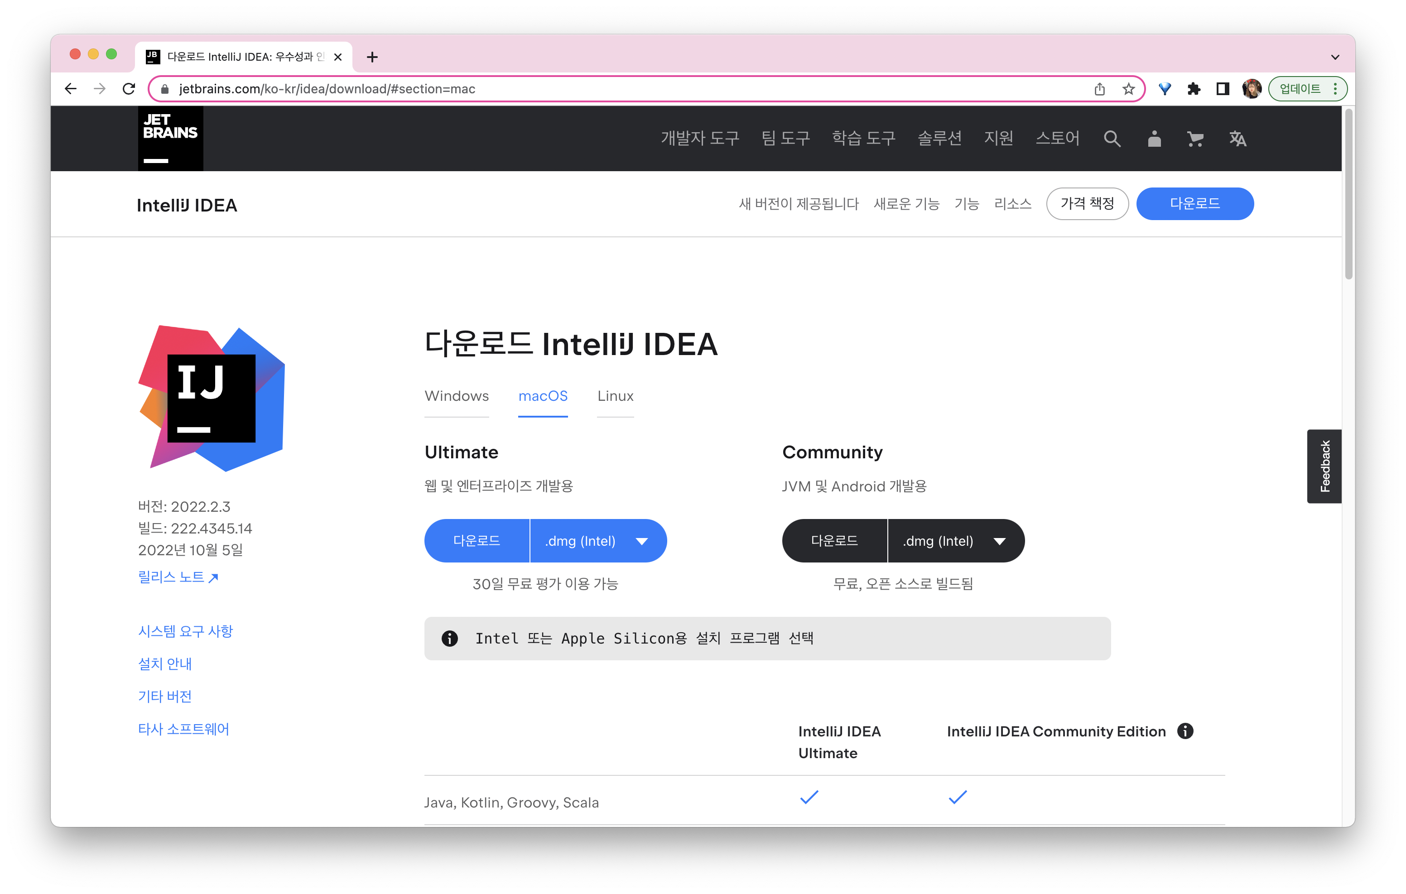Switch to Windows tab
The width and height of the screenshot is (1406, 894).
point(457,396)
